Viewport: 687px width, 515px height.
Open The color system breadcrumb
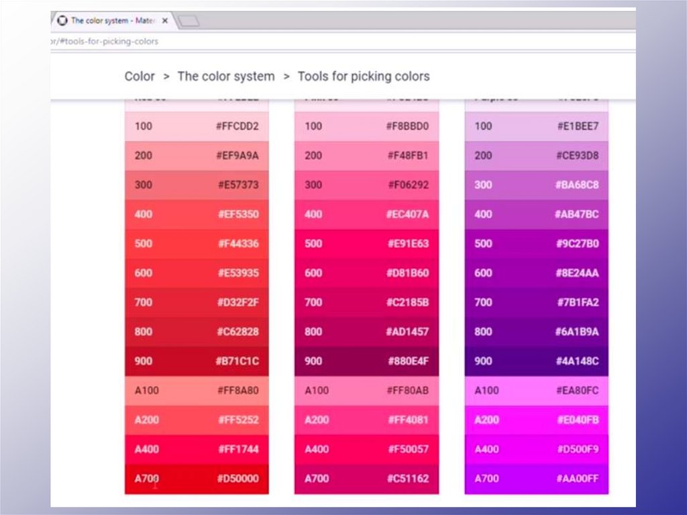click(226, 77)
